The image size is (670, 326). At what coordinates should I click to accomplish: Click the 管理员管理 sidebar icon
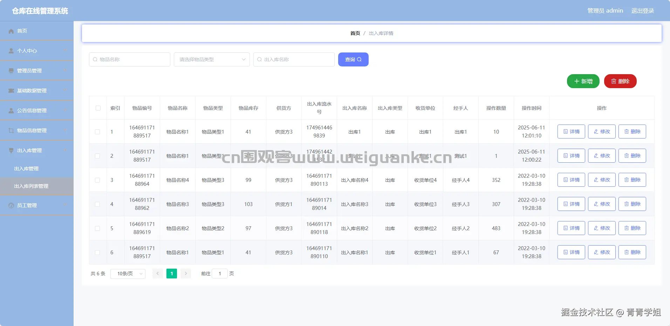point(11,71)
